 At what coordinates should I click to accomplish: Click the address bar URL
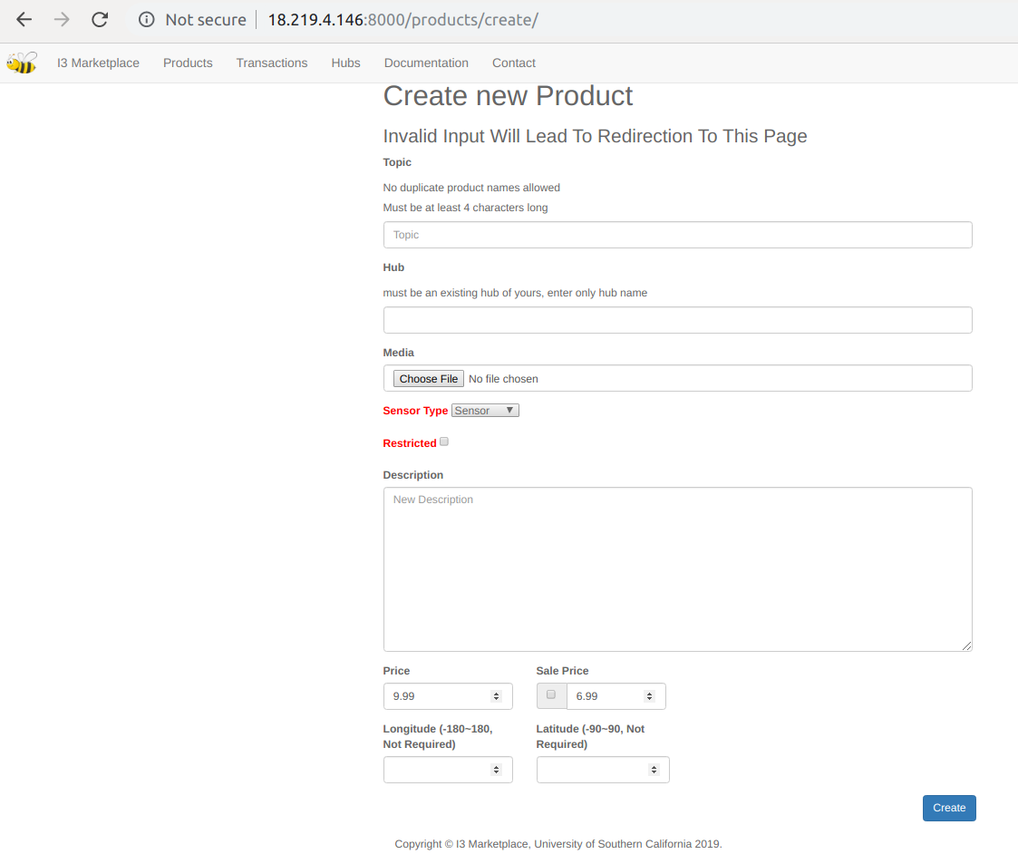click(403, 19)
